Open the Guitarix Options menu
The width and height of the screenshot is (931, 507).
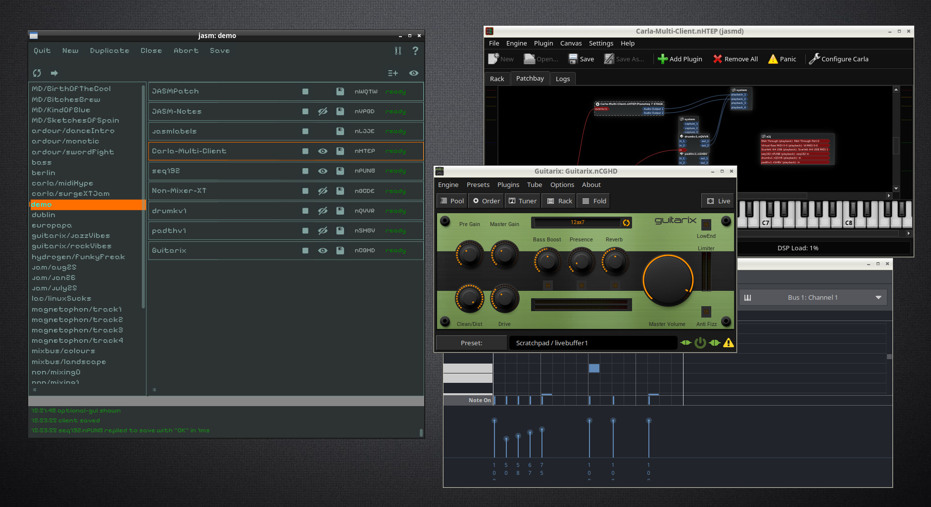(x=562, y=185)
